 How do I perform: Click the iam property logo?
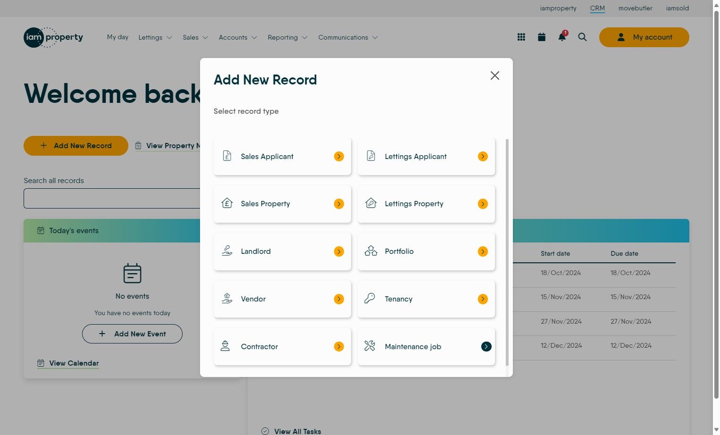pos(53,37)
